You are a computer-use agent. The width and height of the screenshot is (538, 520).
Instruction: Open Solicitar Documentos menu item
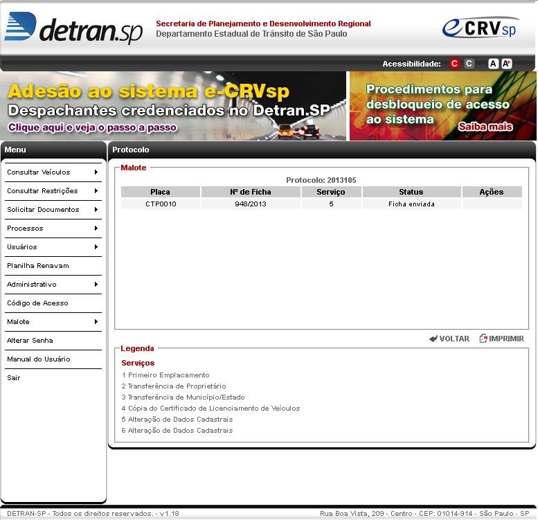pyautogui.click(x=53, y=210)
